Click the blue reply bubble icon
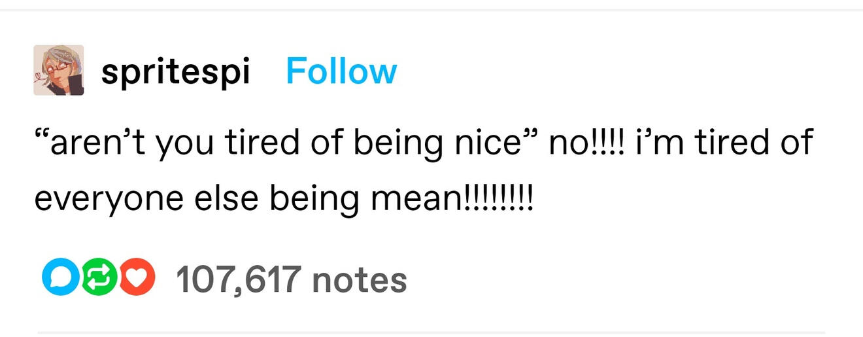Viewport: 863px width, 337px height. [58, 279]
